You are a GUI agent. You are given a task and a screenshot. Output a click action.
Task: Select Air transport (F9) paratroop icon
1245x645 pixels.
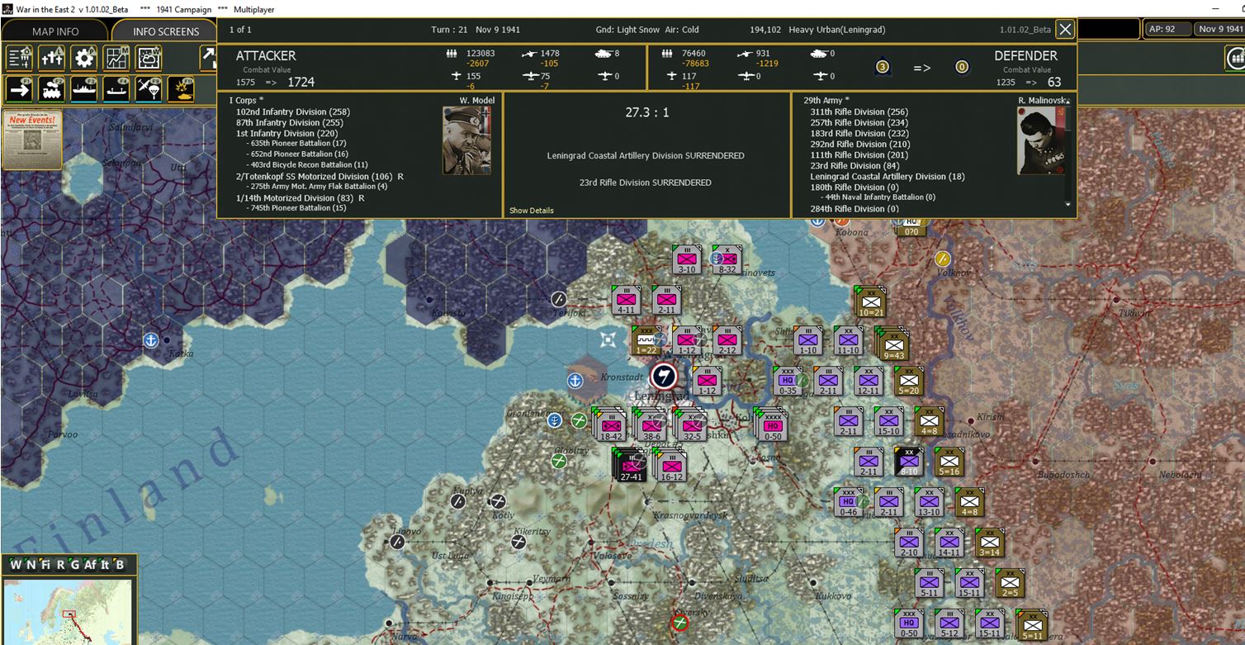click(149, 88)
